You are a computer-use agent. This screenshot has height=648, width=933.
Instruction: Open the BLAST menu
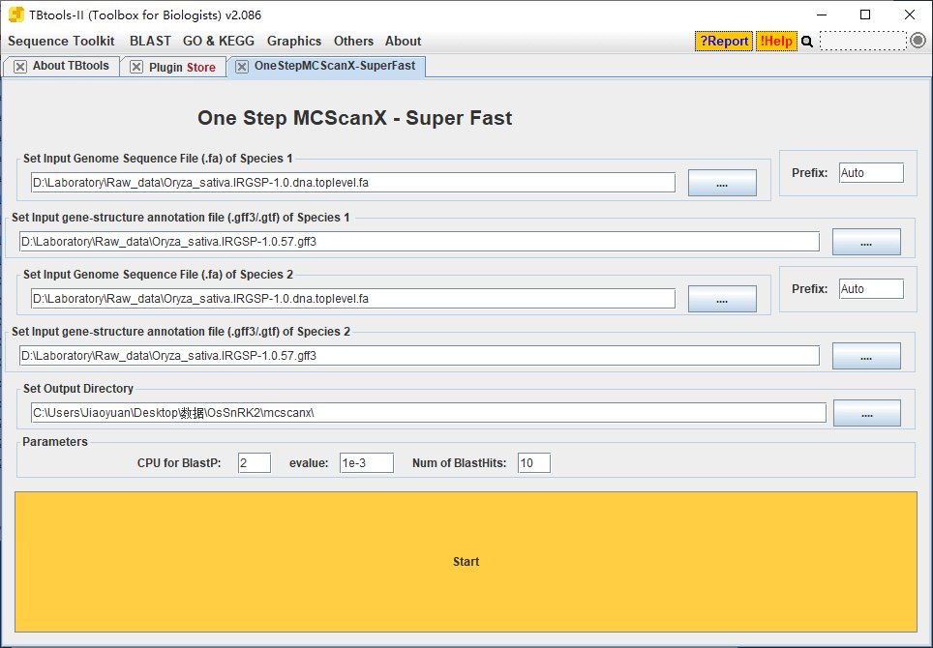(150, 41)
